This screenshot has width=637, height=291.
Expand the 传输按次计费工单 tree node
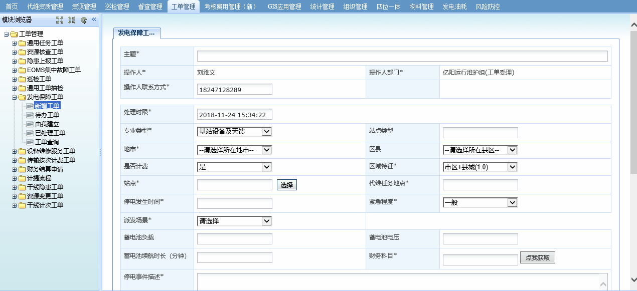15,160
